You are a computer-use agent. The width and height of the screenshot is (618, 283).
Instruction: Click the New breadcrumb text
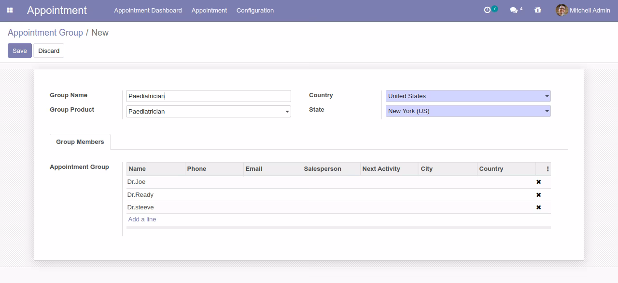point(100,33)
